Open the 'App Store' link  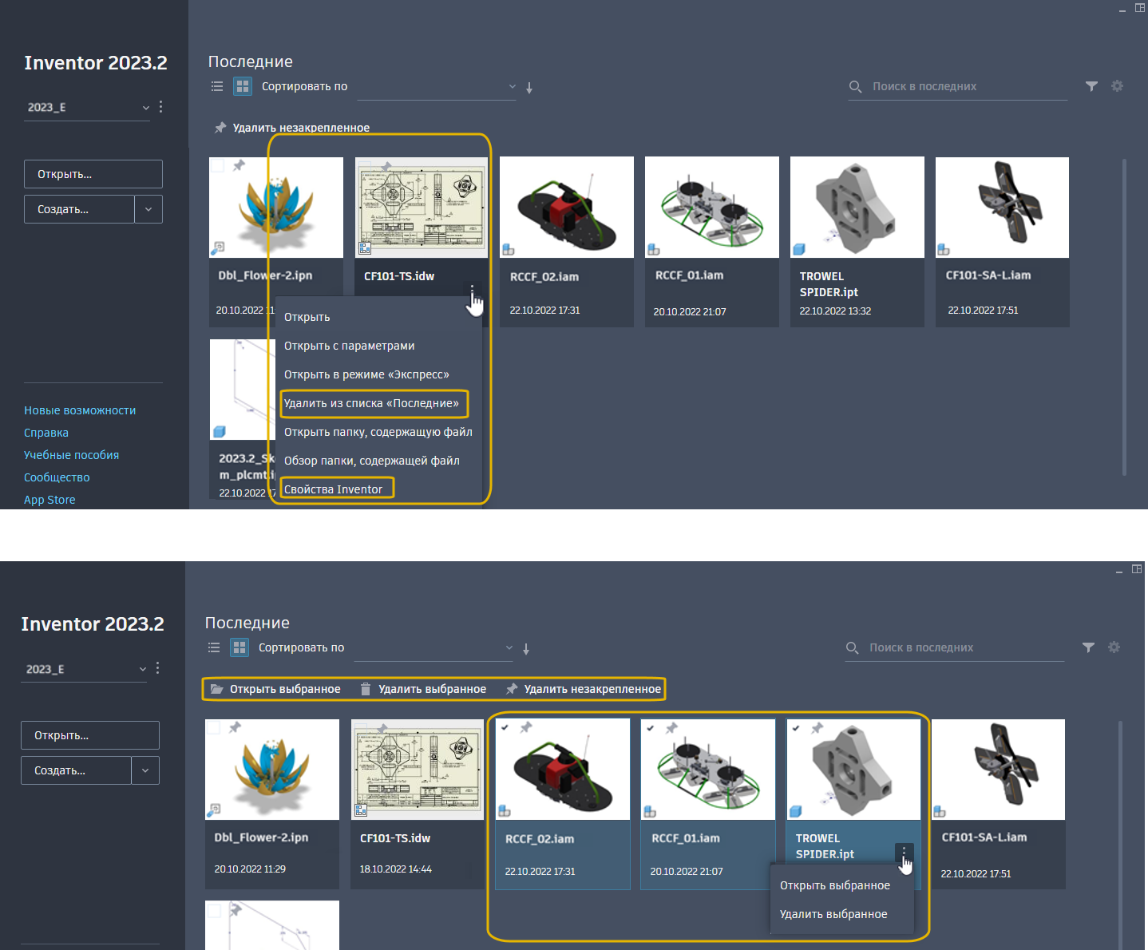49,500
